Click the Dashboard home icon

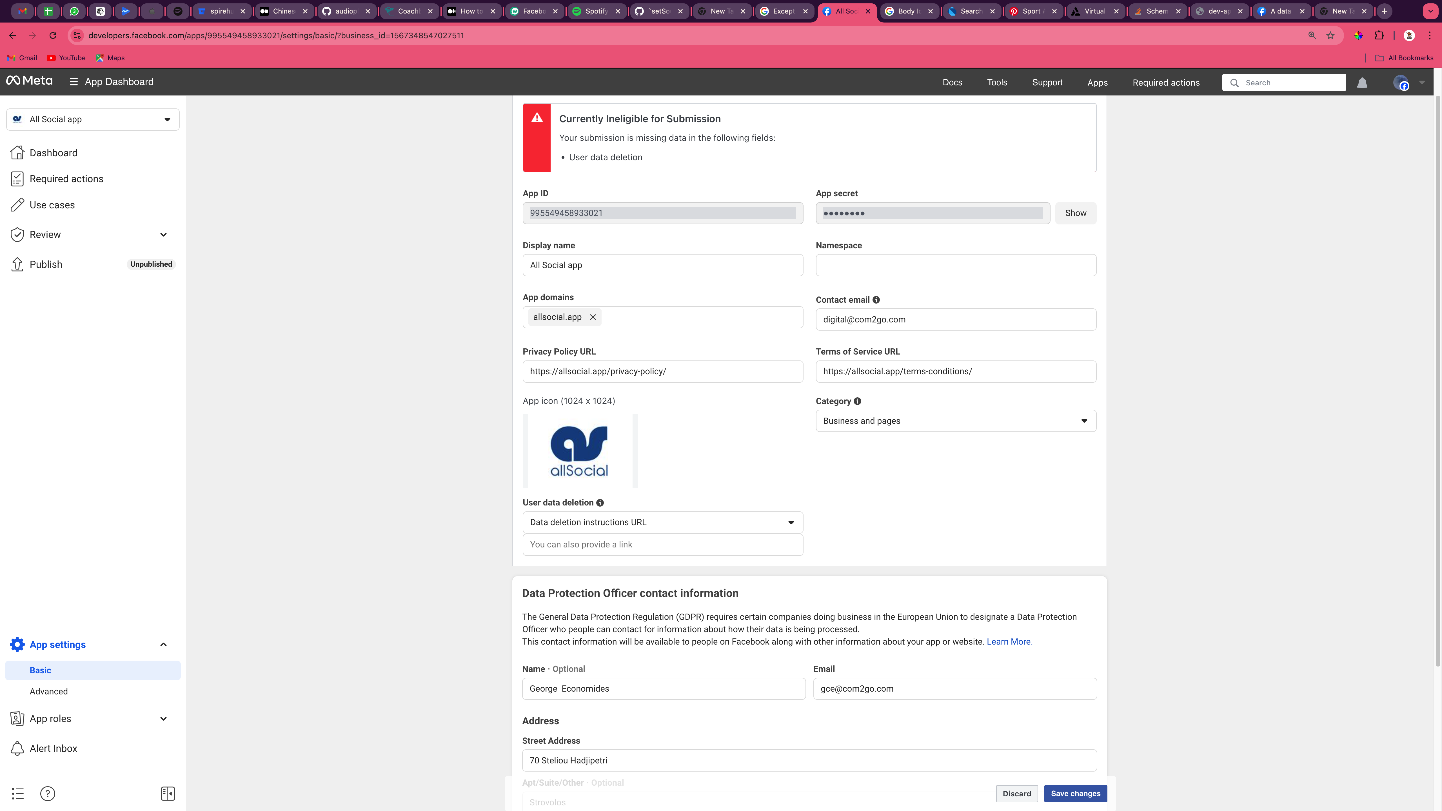(17, 153)
